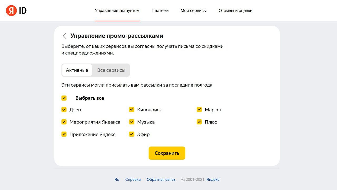Uncheck Мероприятия Яндекса checkbox
The height and width of the screenshot is (190, 337).
(64, 122)
